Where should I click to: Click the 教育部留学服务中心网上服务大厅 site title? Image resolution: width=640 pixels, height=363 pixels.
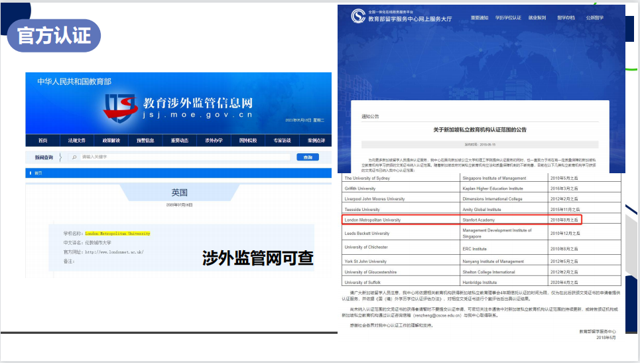point(410,19)
